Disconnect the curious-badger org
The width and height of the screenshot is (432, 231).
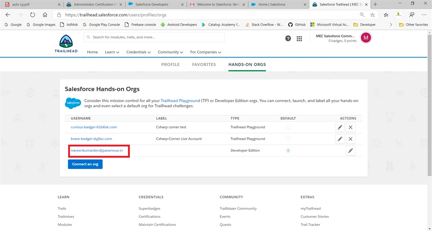(x=351, y=127)
